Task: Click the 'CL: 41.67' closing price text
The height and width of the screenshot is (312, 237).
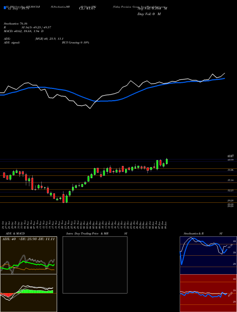Action: [x=87, y=9]
